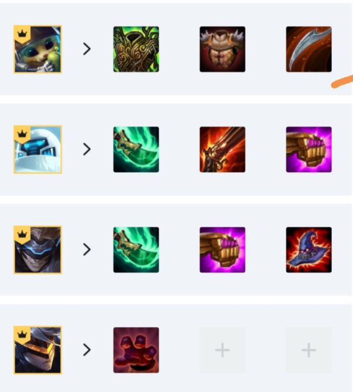
Task: Select Jeweled Gauntlet in second row
Action: click(x=309, y=150)
